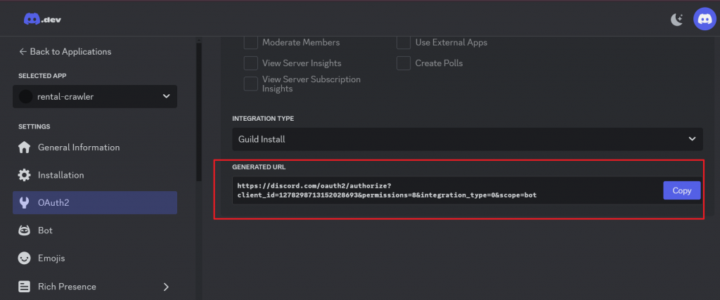Enable the Use External Apps checkbox

(404, 42)
